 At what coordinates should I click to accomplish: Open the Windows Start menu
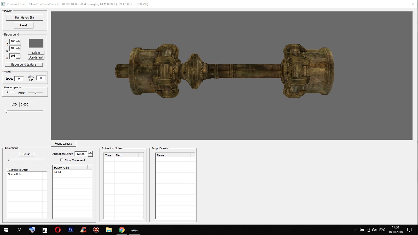click(6, 230)
